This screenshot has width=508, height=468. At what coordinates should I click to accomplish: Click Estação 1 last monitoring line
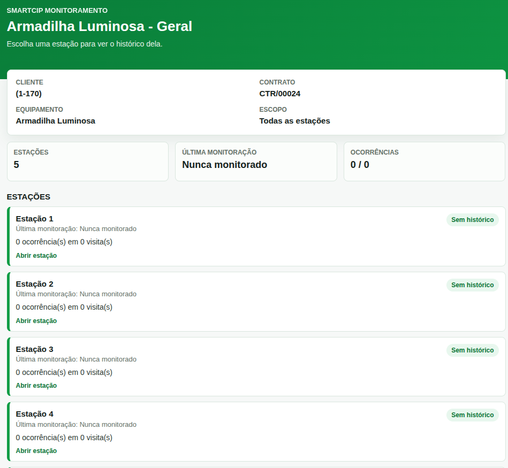pos(76,229)
